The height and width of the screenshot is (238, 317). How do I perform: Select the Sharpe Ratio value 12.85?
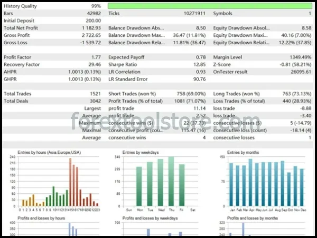coord(200,64)
